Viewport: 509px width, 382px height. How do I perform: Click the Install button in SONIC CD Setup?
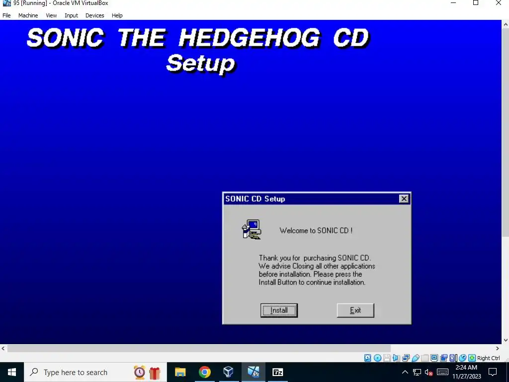click(x=279, y=310)
